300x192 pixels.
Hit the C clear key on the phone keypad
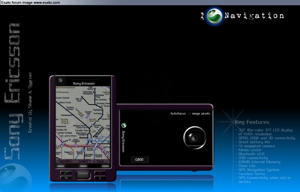[x=100, y=178]
